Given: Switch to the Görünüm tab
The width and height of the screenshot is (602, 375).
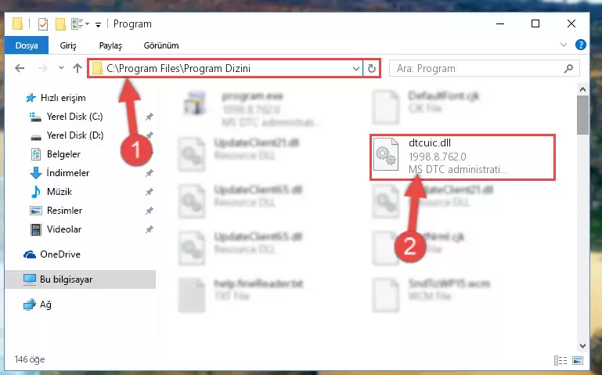Looking at the screenshot, I should (x=161, y=45).
